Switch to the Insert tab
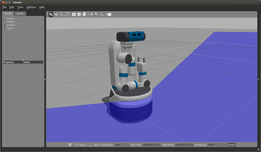 tap(20, 14)
